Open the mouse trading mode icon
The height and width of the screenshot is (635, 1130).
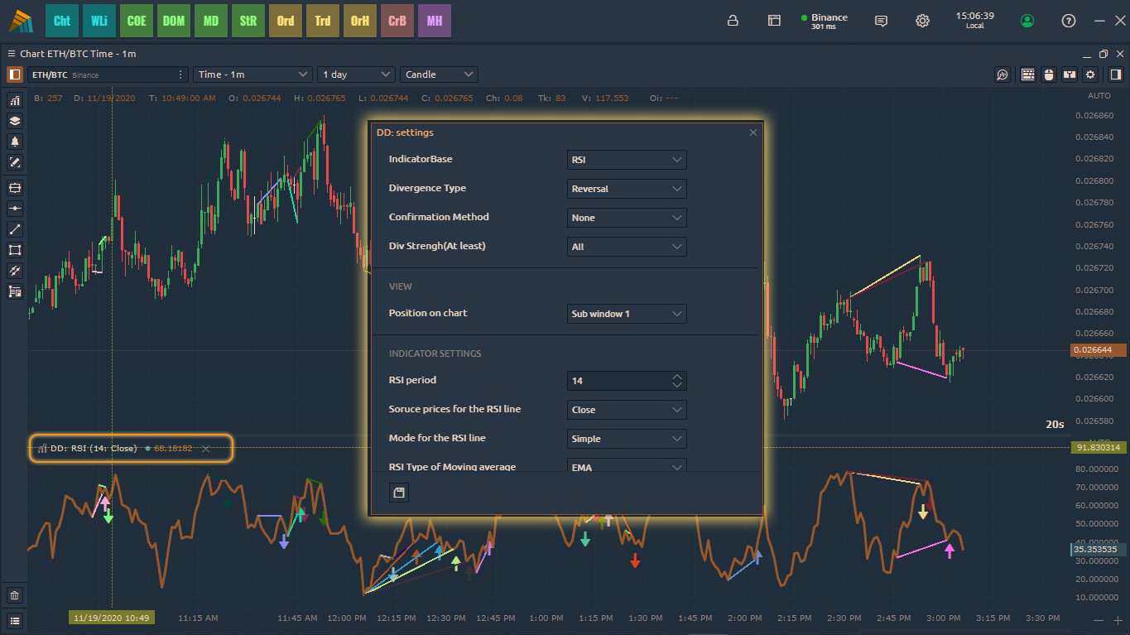(x=1049, y=75)
